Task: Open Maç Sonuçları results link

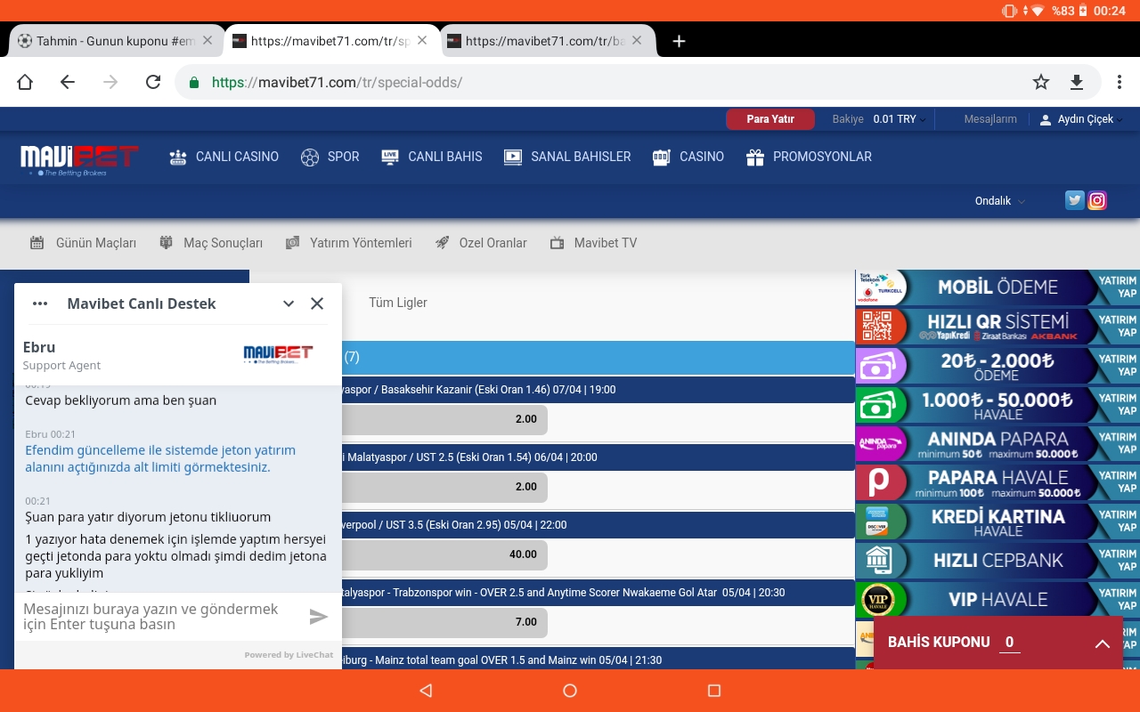Action: (210, 243)
